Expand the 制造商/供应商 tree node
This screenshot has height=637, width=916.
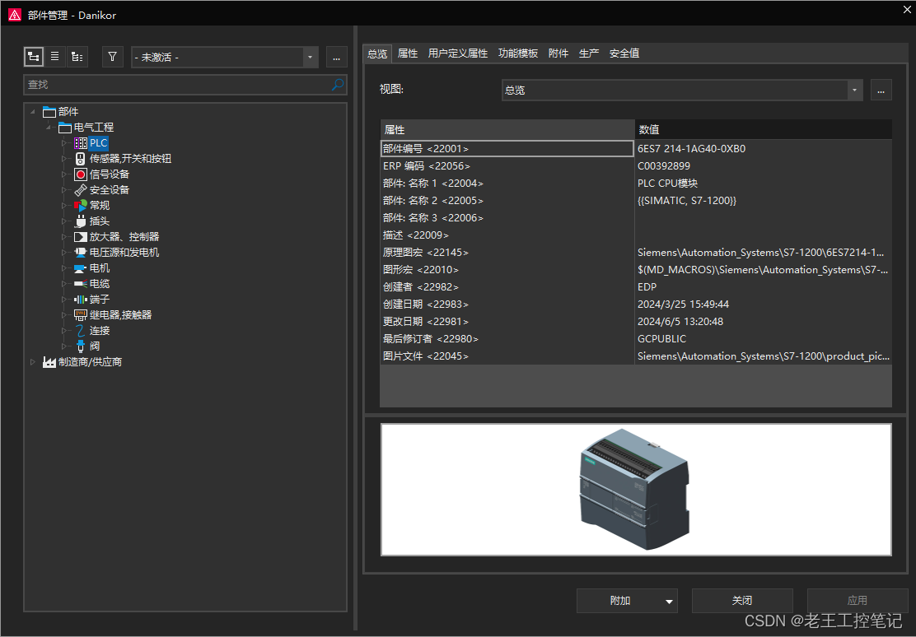[x=33, y=363]
